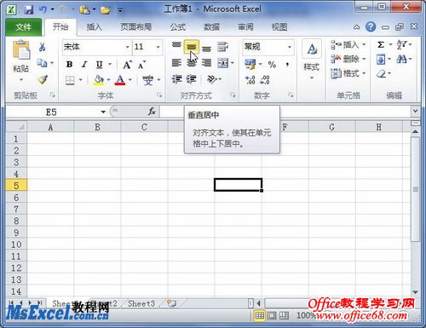Select the Format Painter brush
The height and width of the screenshot is (328, 426).
coord(43,79)
